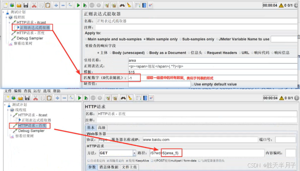
Task: Click New test plan icon in bottom window
Action: tap(7, 98)
